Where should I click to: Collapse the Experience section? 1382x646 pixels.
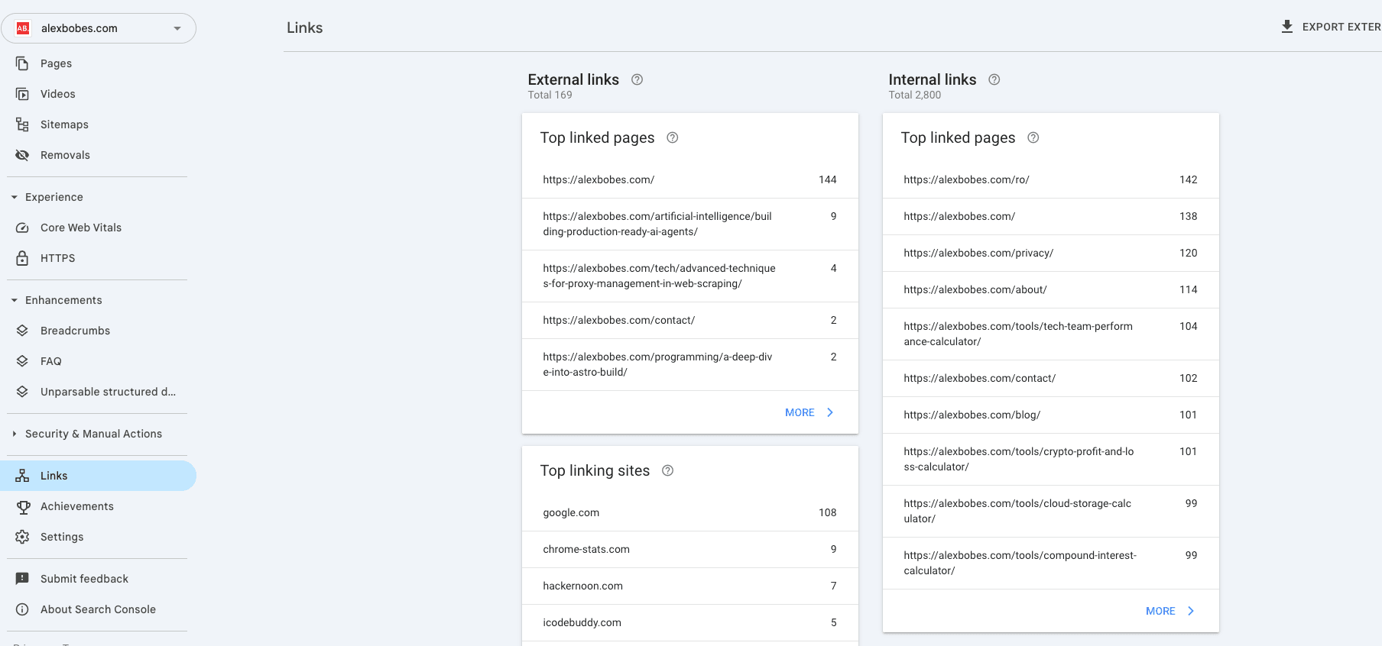click(15, 197)
